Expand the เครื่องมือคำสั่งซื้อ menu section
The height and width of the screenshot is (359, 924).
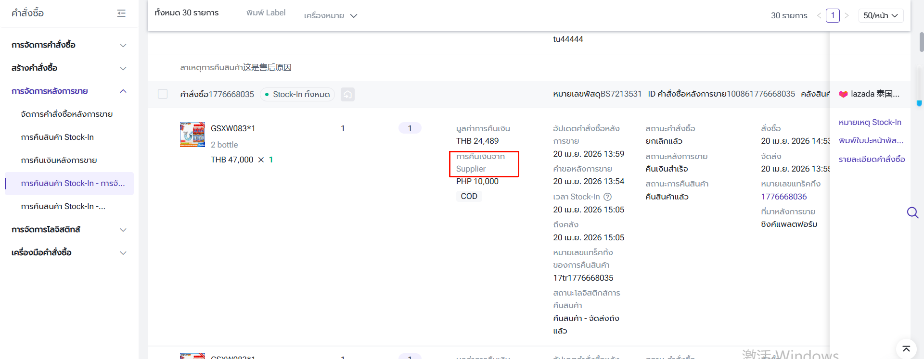pos(69,253)
